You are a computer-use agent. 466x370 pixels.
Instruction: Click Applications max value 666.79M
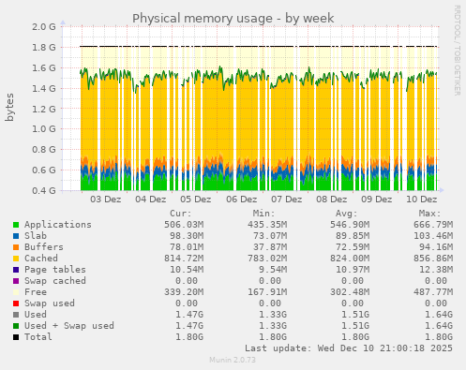(x=433, y=225)
